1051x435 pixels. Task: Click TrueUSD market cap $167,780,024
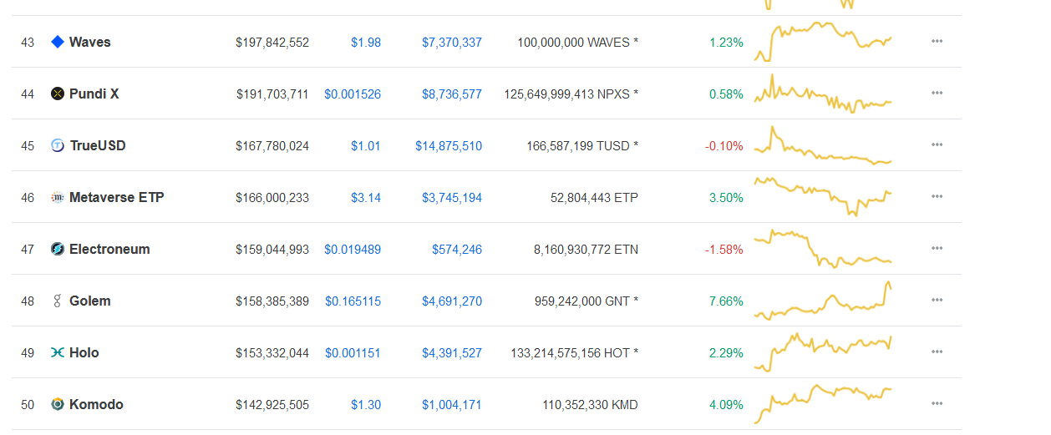(x=272, y=145)
